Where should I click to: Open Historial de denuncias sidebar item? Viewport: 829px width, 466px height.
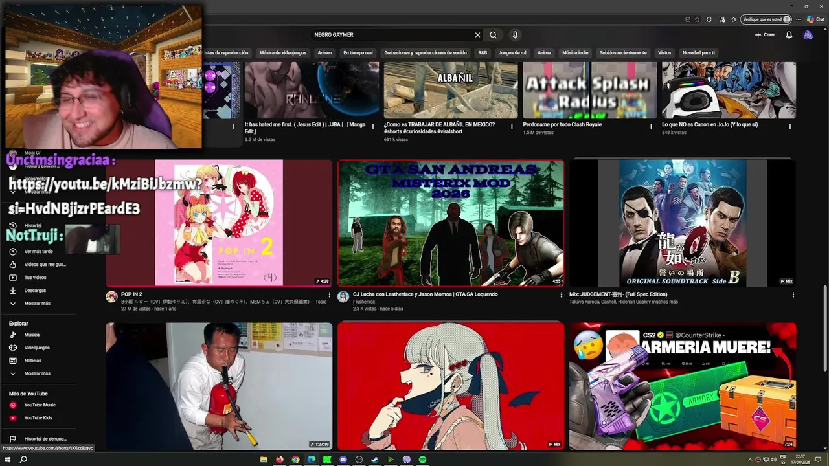tap(38, 439)
